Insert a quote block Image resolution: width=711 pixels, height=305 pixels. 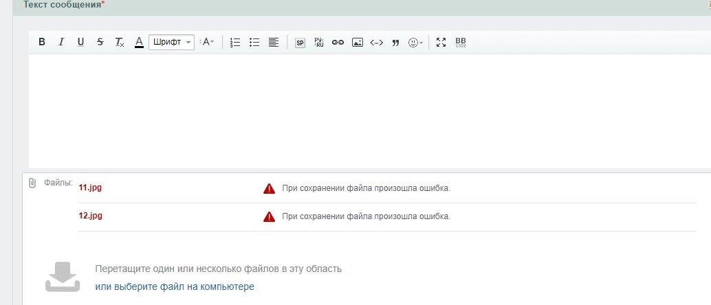pos(395,42)
